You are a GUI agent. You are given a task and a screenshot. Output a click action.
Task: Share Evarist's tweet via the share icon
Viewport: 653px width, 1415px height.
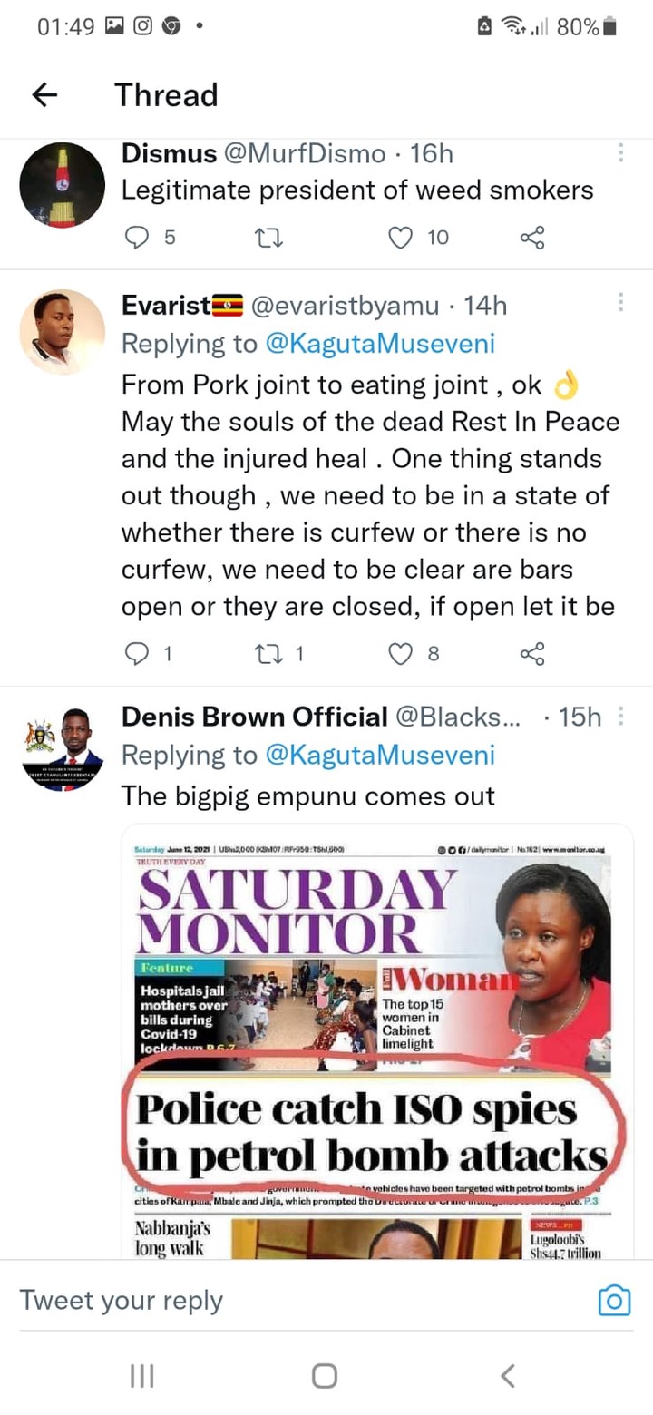point(532,653)
